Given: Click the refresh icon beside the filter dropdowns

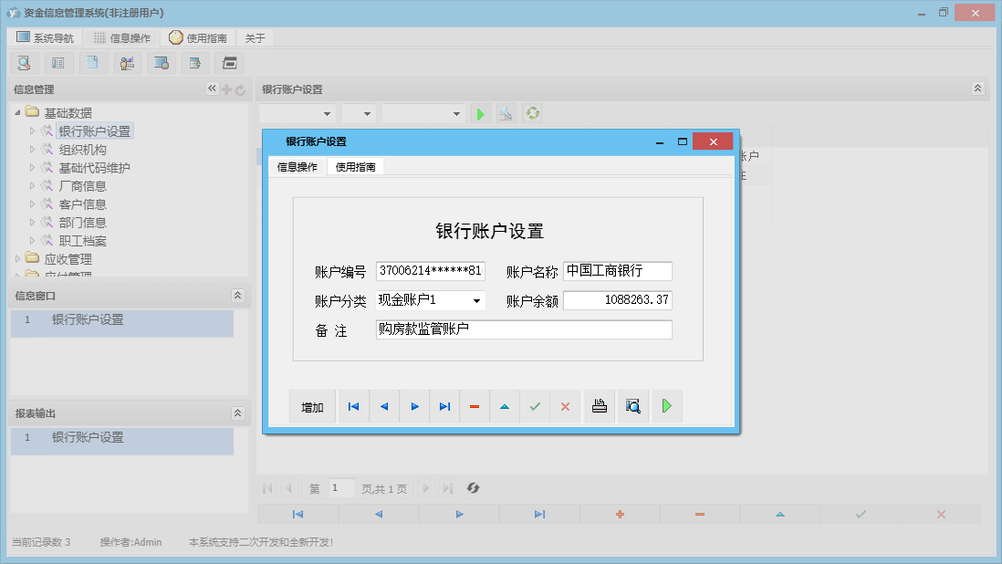Looking at the screenshot, I should pyautogui.click(x=531, y=113).
